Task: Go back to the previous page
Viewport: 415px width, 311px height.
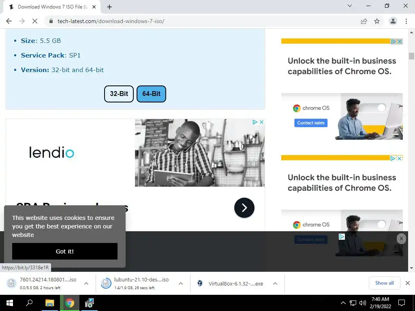Action: coord(9,21)
